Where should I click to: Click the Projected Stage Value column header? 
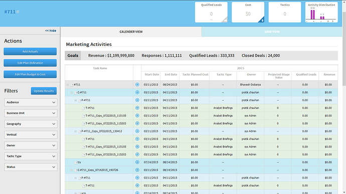tap(278, 76)
